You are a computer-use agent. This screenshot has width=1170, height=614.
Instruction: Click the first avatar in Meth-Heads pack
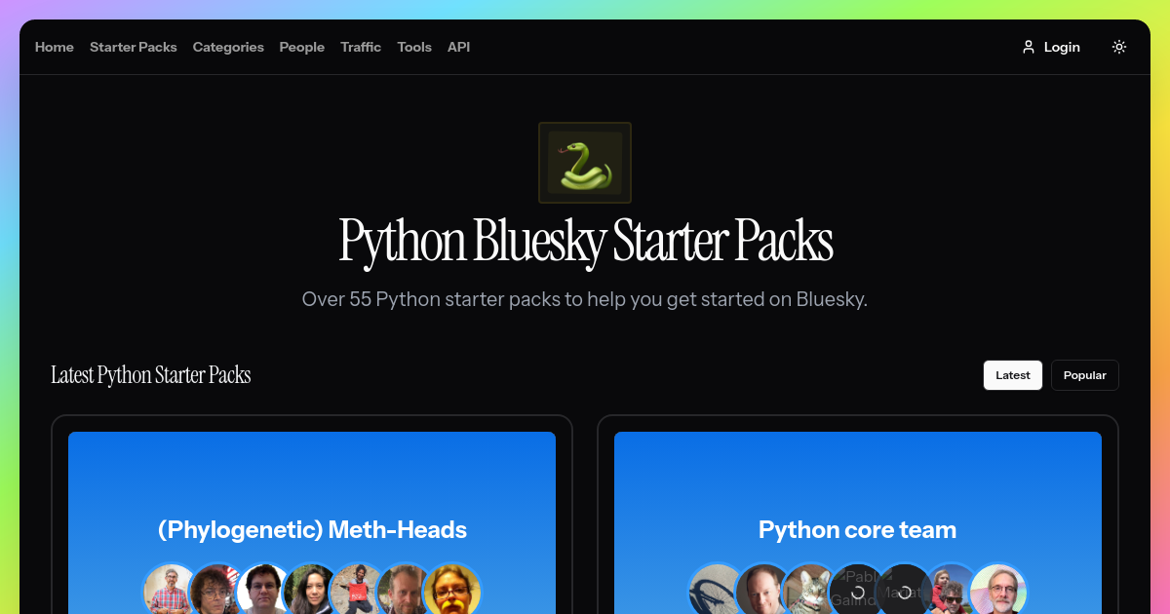172,590
